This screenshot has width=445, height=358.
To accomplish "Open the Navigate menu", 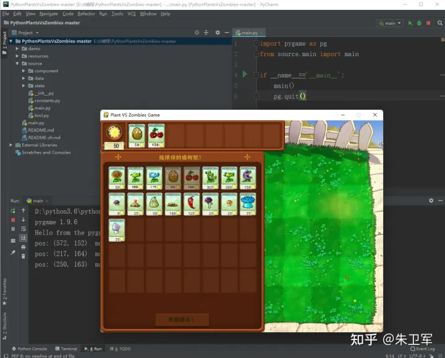I will [49, 14].
